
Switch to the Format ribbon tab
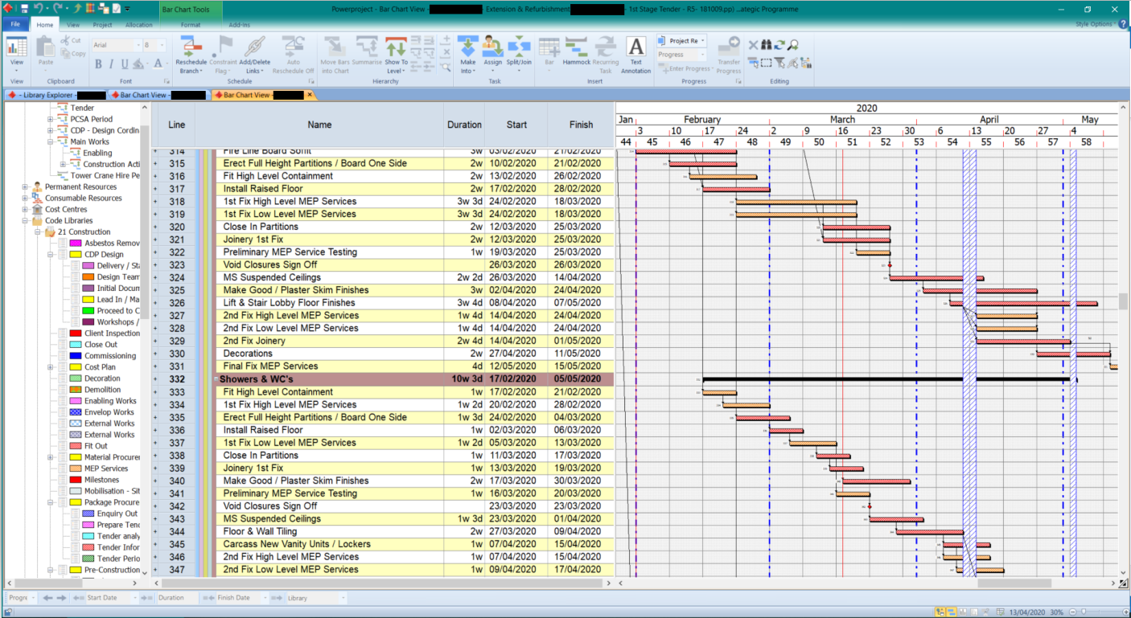(191, 24)
